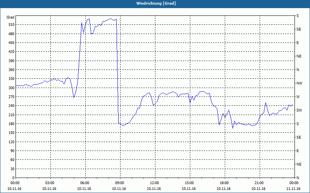Click the 12:00 time label
The image size is (310, 193).
pyautogui.click(x=155, y=183)
